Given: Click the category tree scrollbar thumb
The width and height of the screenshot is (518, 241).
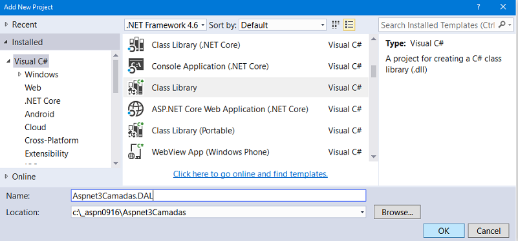Looking at the screenshot, I should (116, 76).
